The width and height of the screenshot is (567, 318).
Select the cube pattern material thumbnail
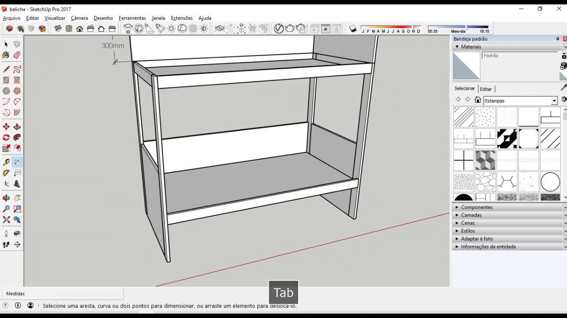(x=485, y=160)
